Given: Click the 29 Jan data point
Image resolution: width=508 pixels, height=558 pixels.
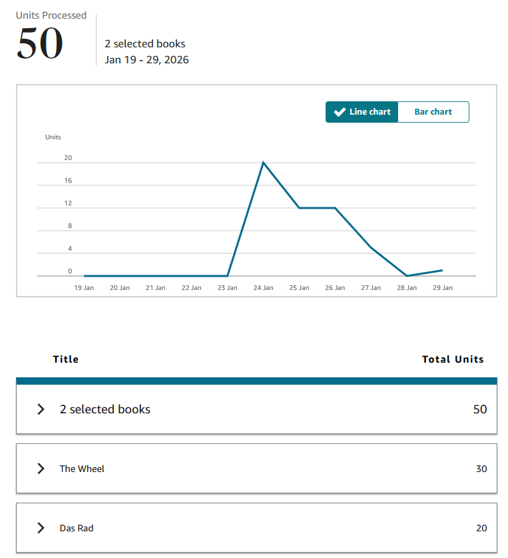Looking at the screenshot, I should point(443,270).
